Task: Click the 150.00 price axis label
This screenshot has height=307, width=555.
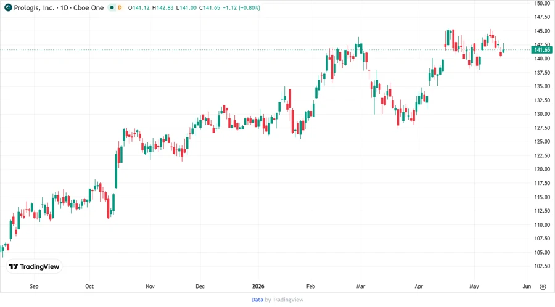Action: 542,3
